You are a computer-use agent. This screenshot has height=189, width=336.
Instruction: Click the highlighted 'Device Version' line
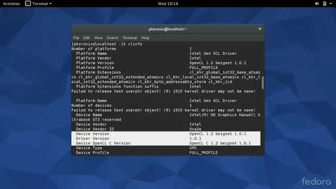click(166, 134)
